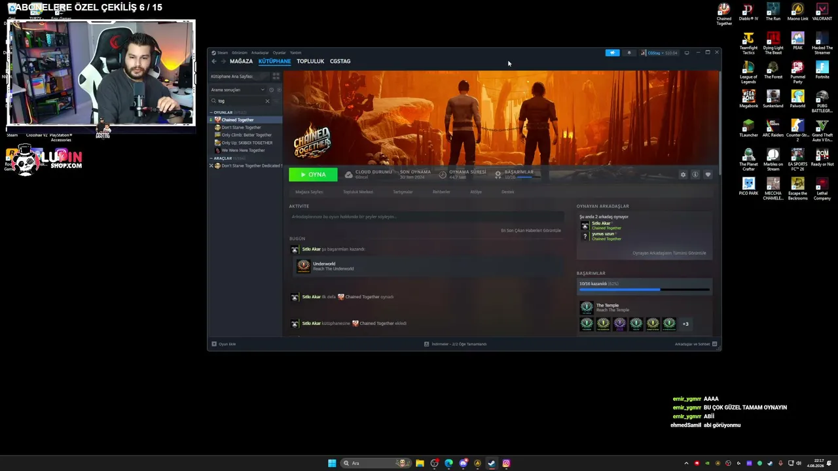The width and height of the screenshot is (838, 471).
Task: Click the Underworld achievement badge
Action: [303, 266]
